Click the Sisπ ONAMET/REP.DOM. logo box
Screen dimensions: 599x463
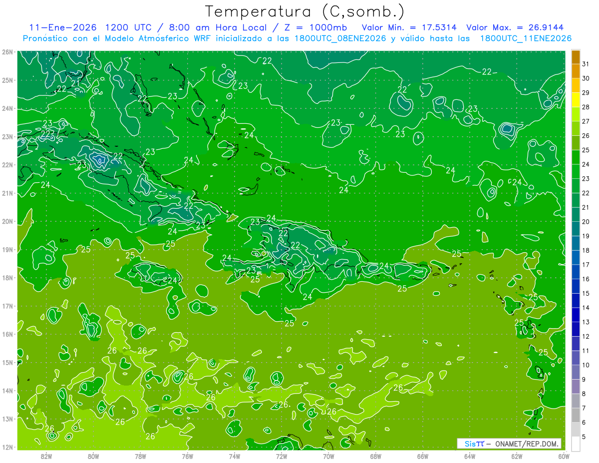[509, 444]
